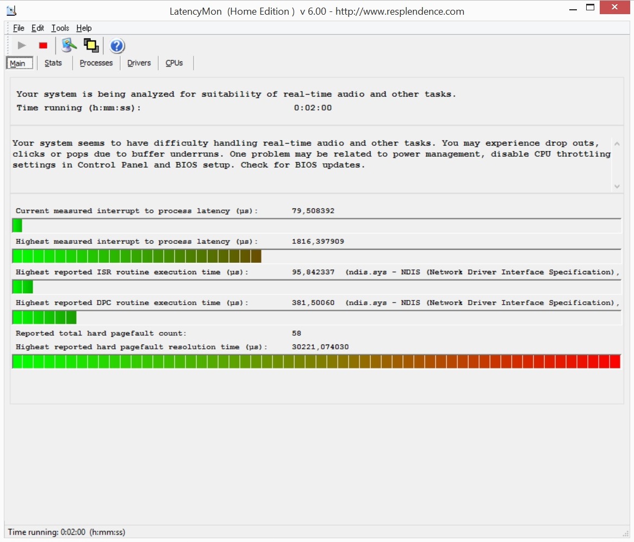The height and width of the screenshot is (542, 634).
Task: Click the pagefault resolution value 30221,074030
Action: click(320, 347)
